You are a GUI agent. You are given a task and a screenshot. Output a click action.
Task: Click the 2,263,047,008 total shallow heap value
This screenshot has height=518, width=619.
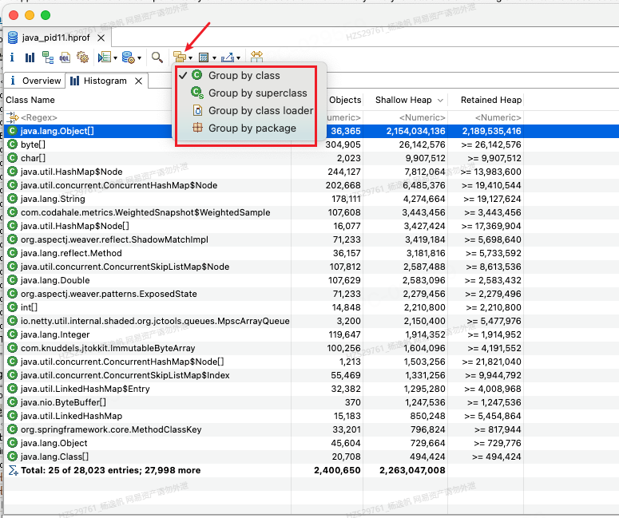click(412, 470)
